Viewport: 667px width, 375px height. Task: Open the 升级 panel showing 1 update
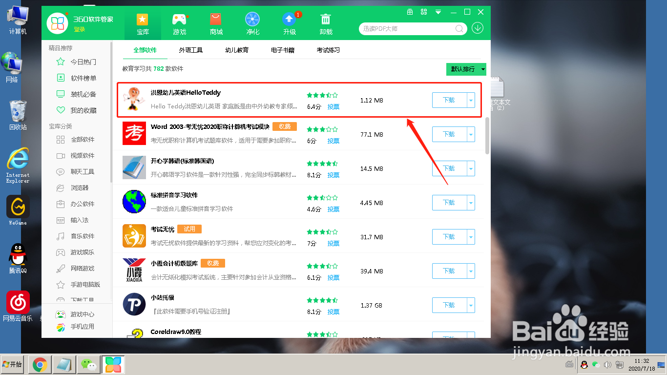tap(289, 23)
